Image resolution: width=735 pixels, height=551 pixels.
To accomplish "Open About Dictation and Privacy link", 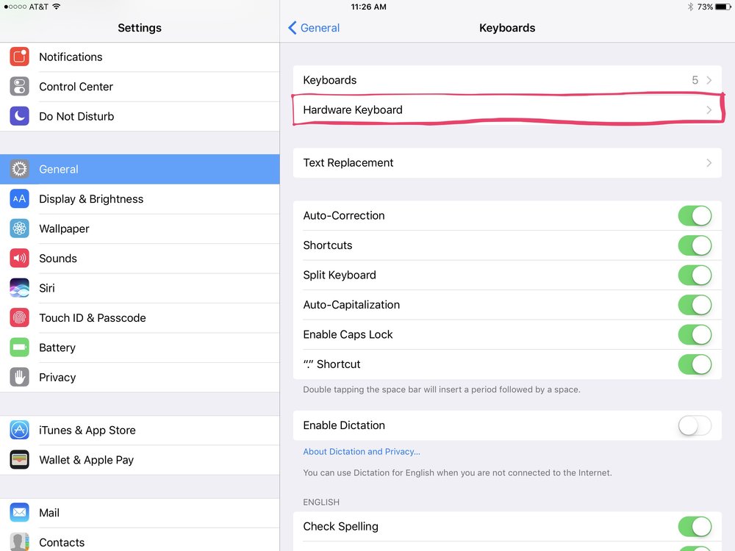I will pyautogui.click(x=362, y=452).
